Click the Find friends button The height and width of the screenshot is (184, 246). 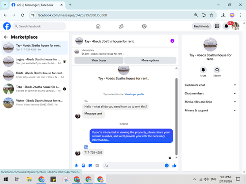click(202, 26)
